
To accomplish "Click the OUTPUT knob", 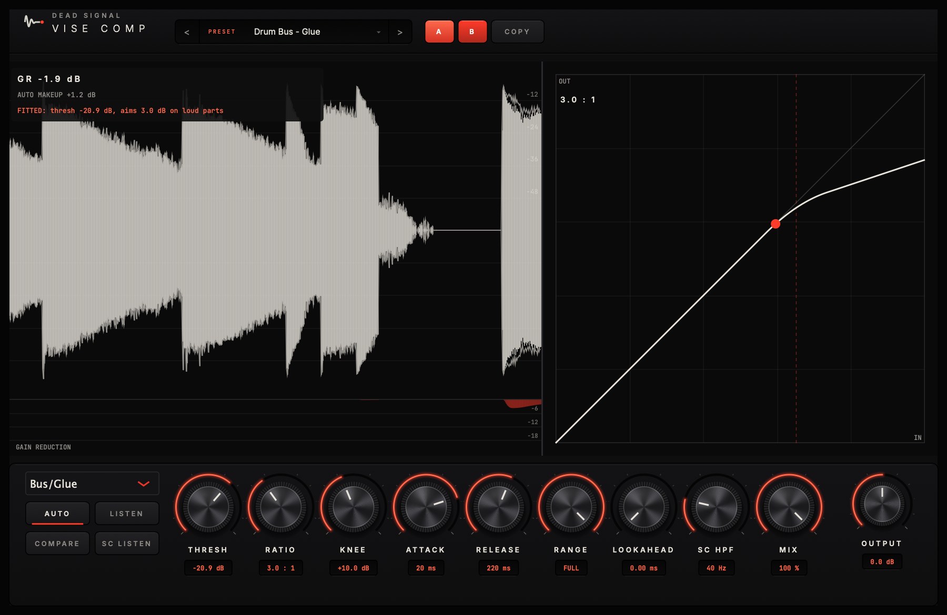I will point(882,503).
